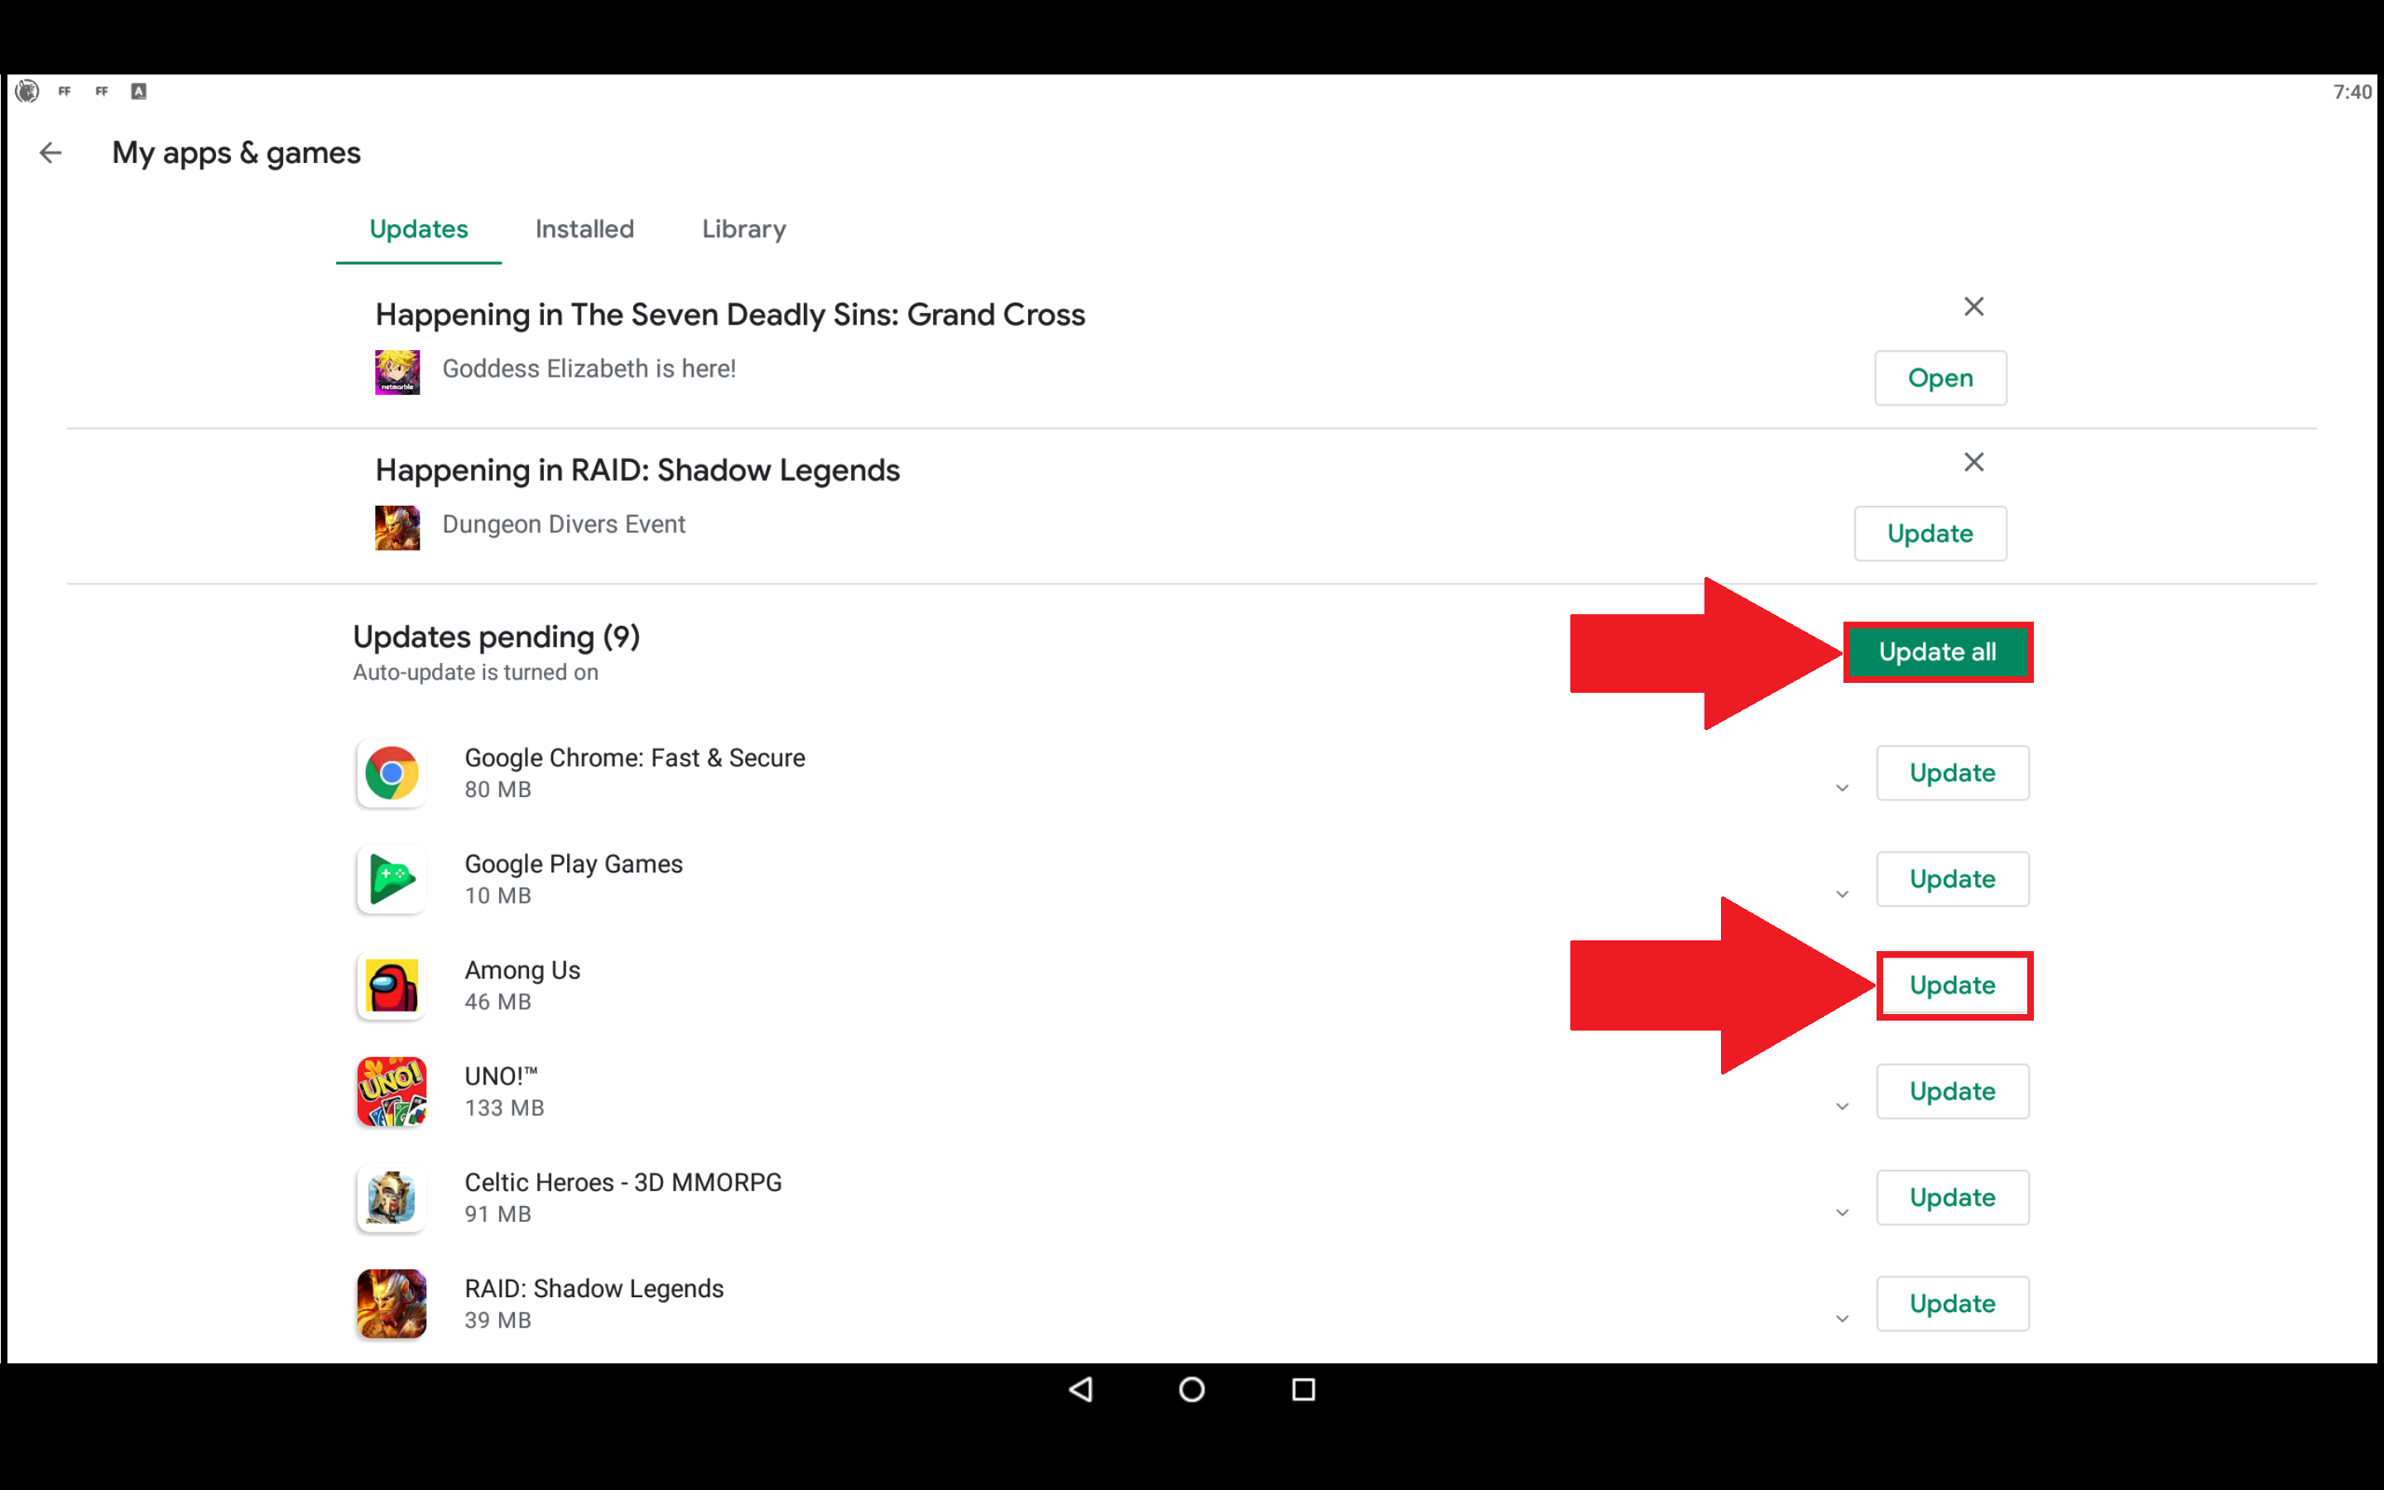2384x1490 pixels.
Task: Dismiss the RAID Shadow Legends notification
Action: [x=1972, y=462]
